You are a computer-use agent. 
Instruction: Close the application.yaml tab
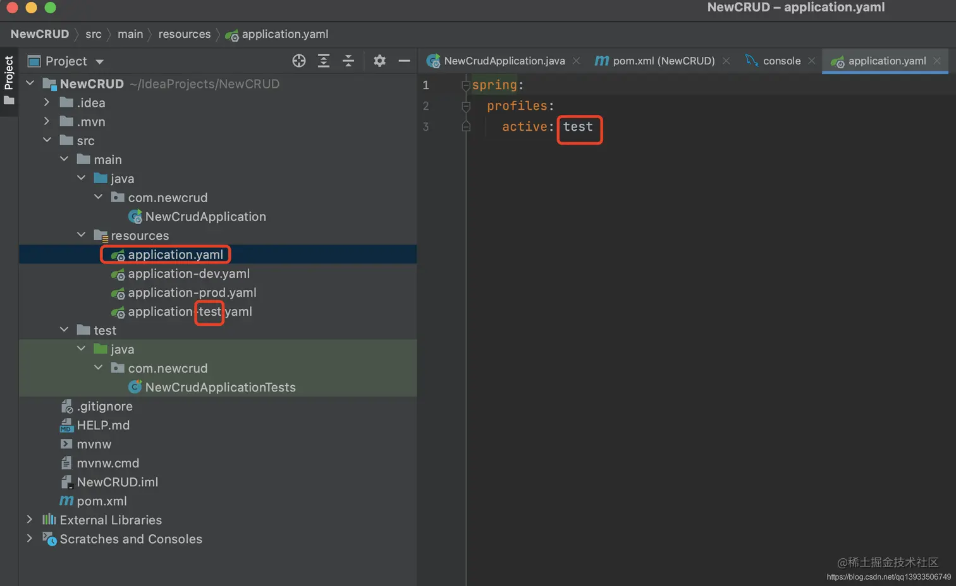pos(937,61)
